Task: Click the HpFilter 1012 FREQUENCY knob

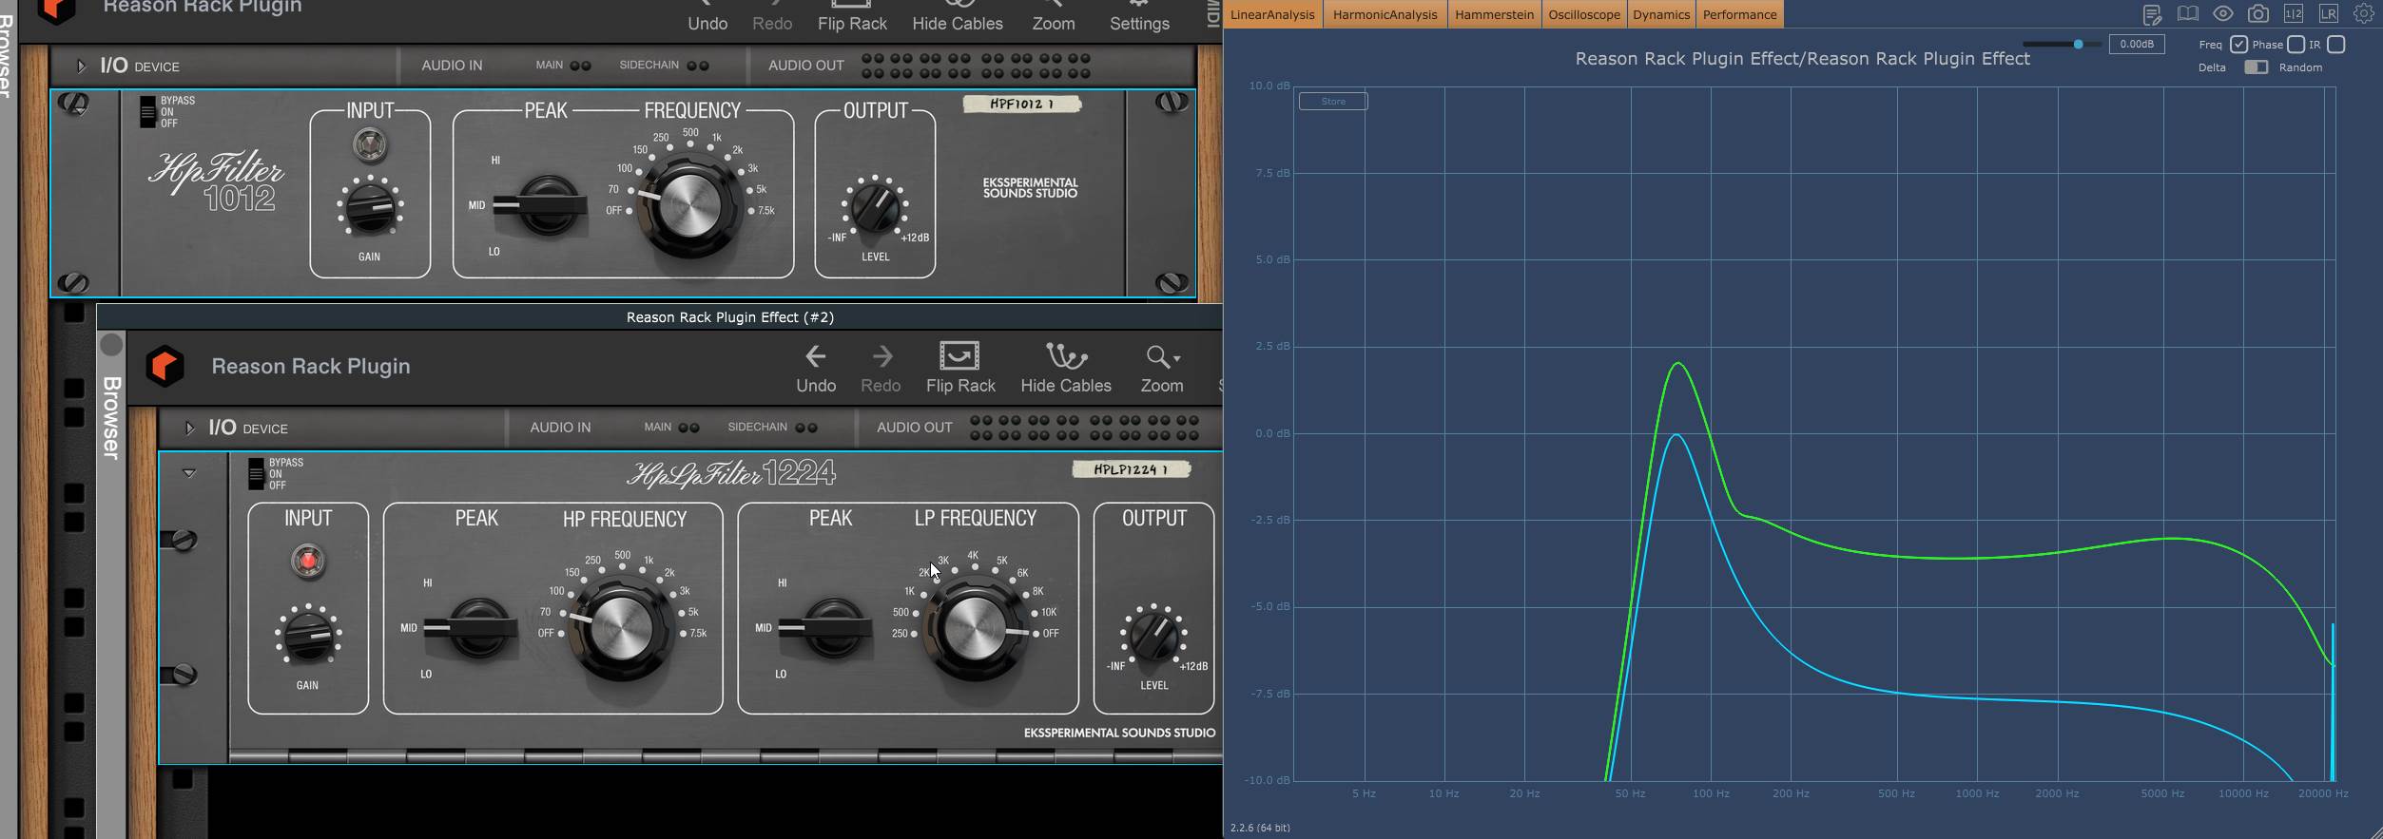Action: click(x=690, y=207)
